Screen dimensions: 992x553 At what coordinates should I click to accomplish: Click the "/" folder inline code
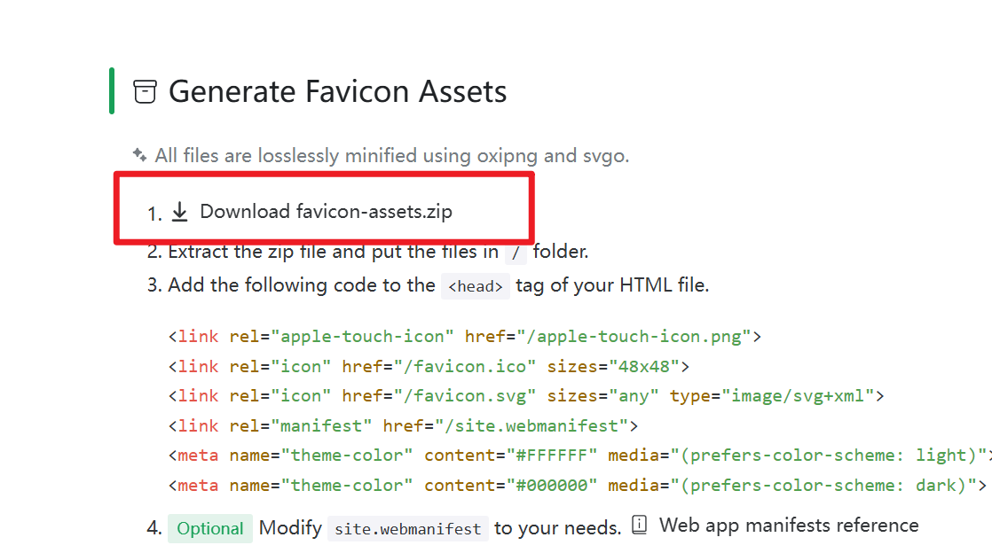click(x=516, y=253)
